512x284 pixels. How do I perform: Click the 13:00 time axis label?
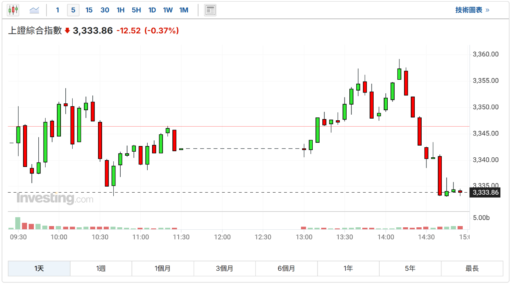pyautogui.click(x=304, y=237)
